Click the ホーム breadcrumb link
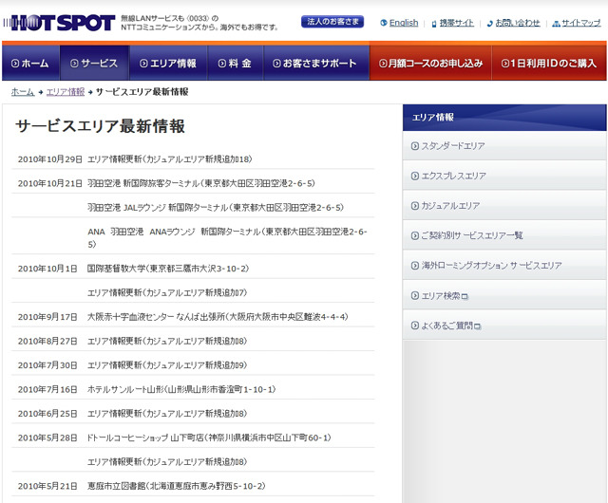This screenshot has width=608, height=503. tap(23, 92)
